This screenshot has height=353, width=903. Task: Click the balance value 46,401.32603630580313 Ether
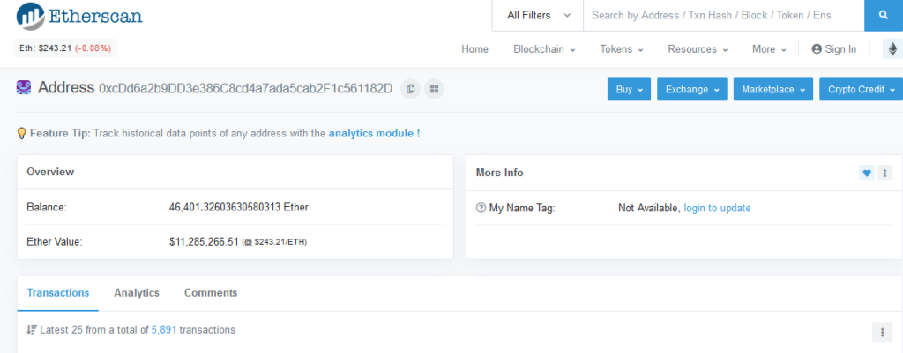(239, 207)
